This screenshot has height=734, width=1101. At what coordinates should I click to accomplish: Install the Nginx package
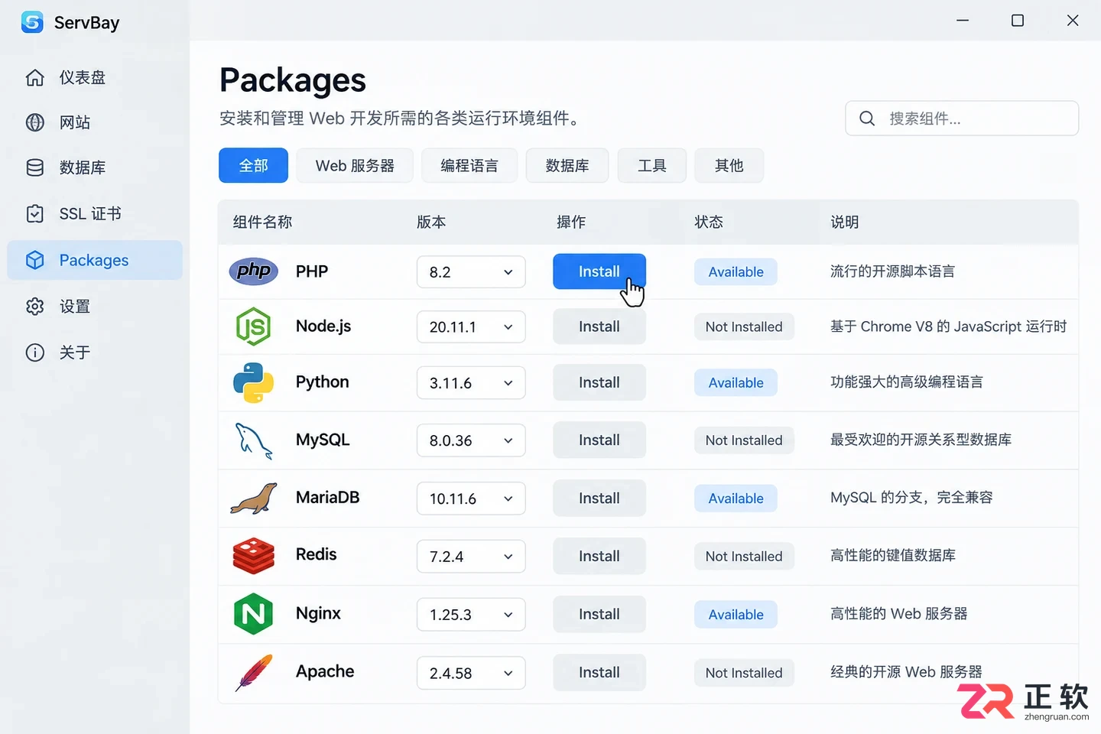click(x=599, y=614)
